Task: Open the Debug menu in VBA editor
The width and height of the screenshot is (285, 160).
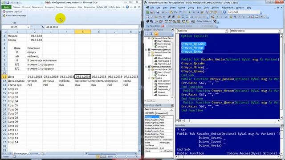Action: pos(191,8)
